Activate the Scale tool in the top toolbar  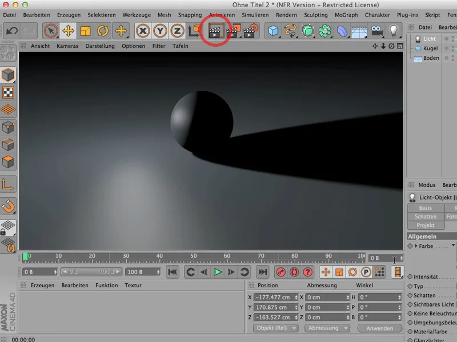[85, 31]
